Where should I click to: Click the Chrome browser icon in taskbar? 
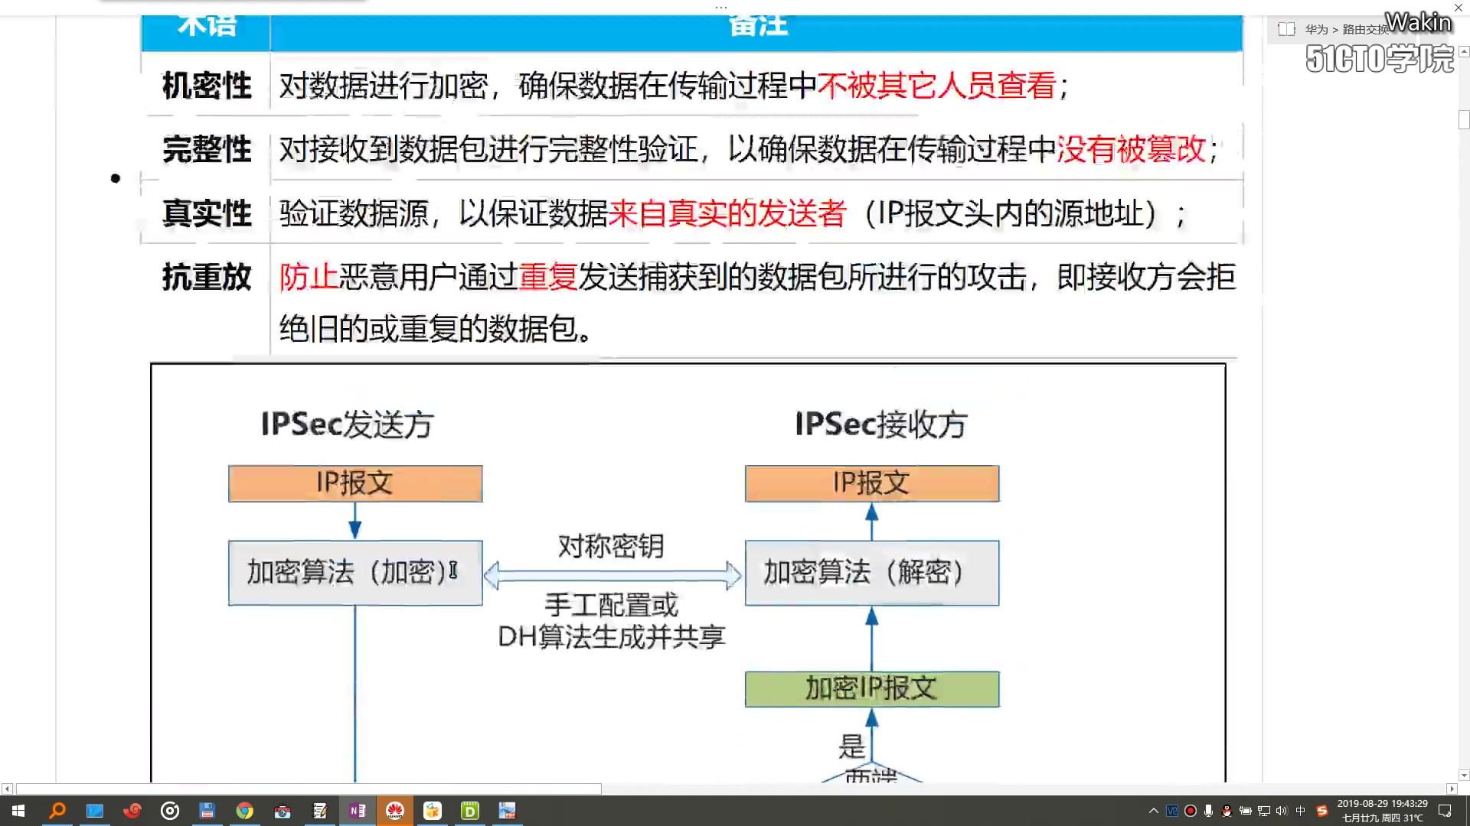click(x=244, y=811)
